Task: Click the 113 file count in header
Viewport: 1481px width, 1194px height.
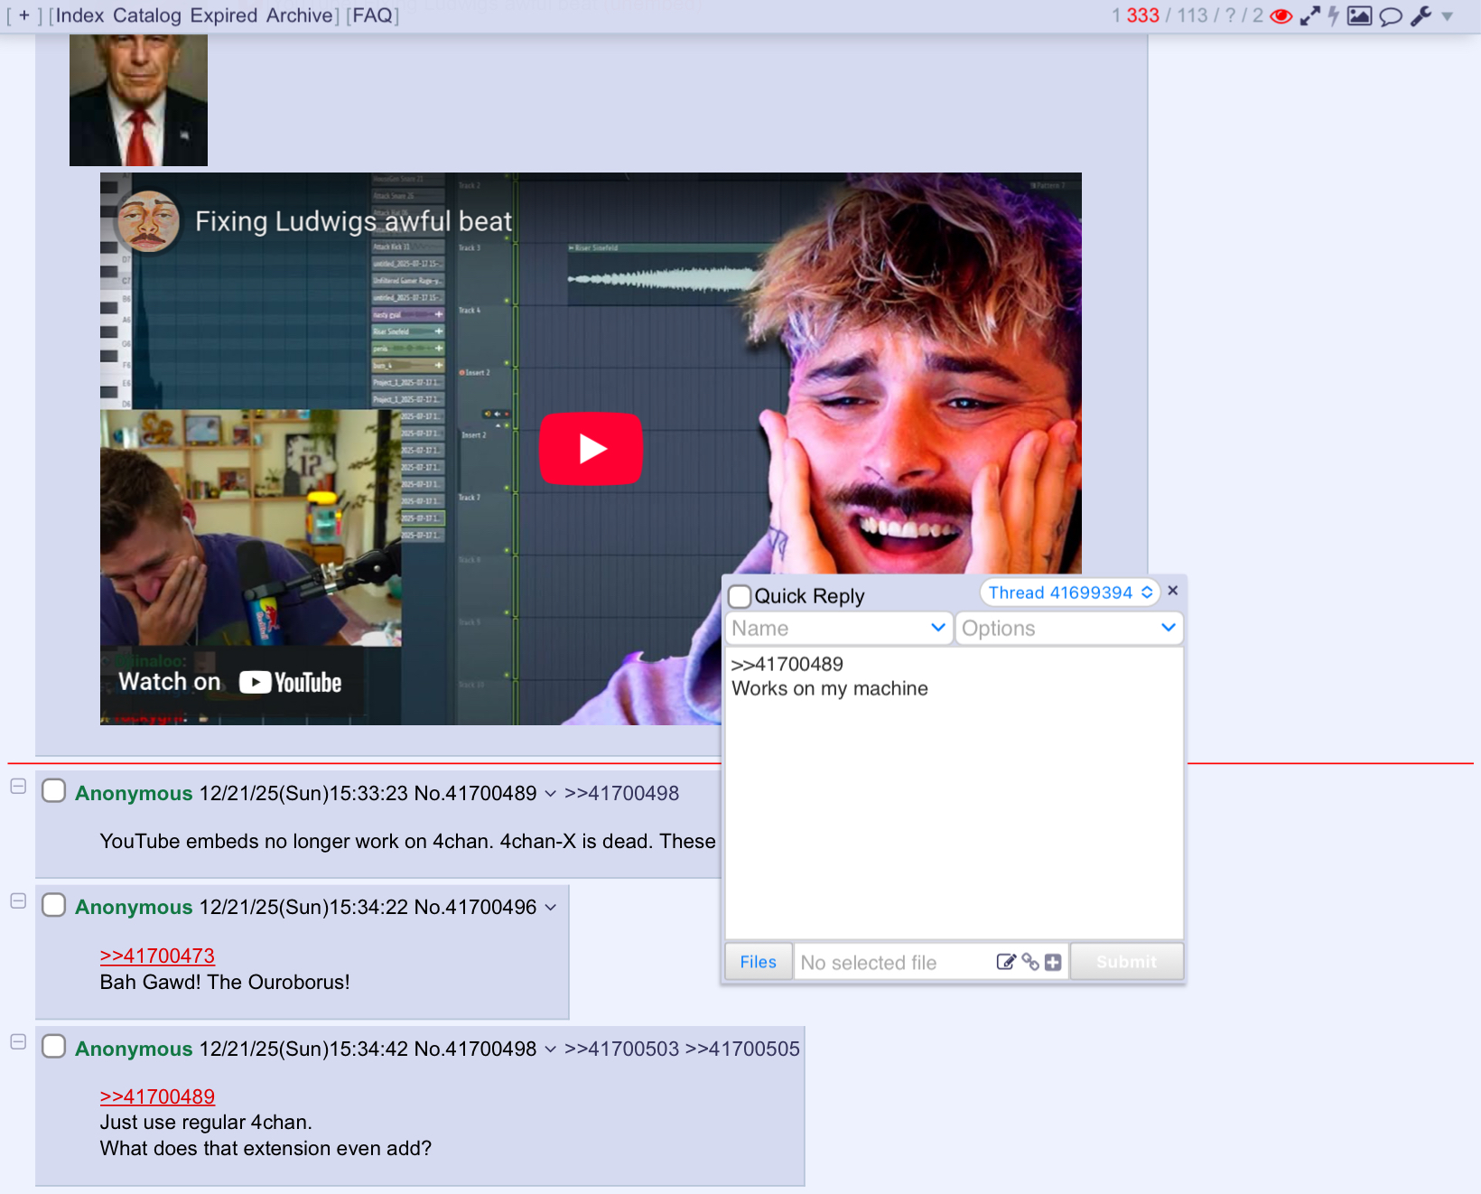Action: coord(1192,15)
